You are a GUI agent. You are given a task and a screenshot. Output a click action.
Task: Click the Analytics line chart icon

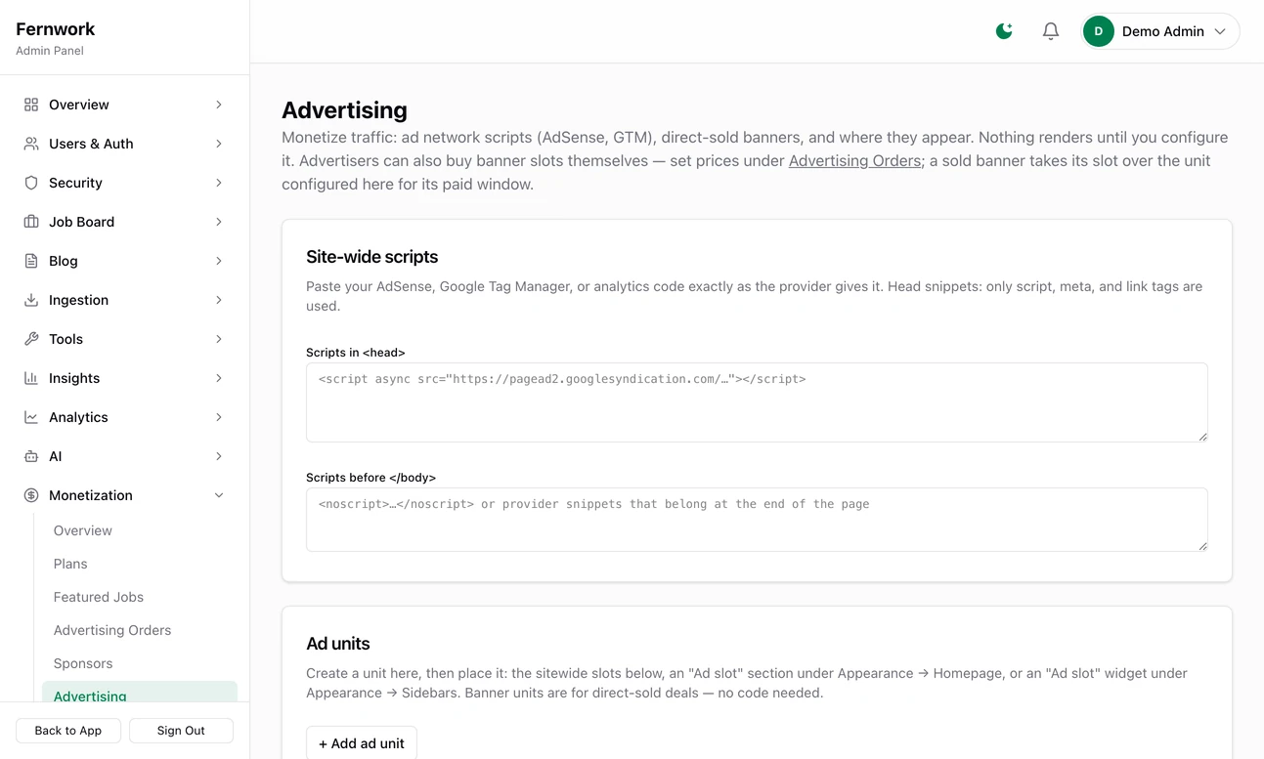[31, 417]
